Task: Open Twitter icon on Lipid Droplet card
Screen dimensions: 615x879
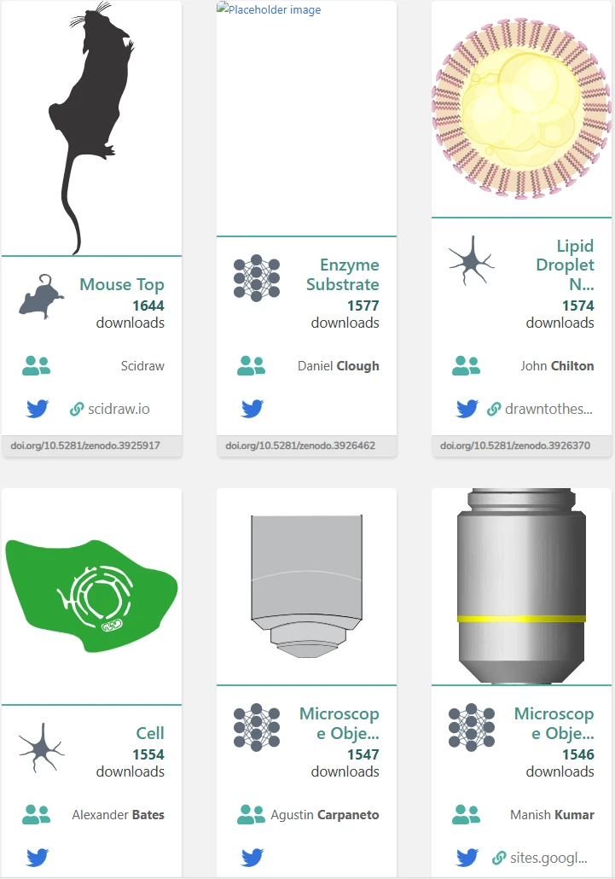Action: tap(467, 409)
